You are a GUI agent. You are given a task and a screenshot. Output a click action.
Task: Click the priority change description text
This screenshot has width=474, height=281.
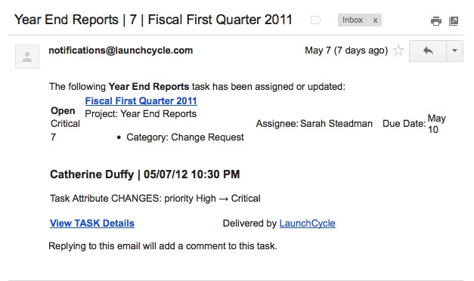coord(155,198)
